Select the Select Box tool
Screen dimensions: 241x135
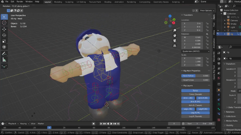point(4,17)
